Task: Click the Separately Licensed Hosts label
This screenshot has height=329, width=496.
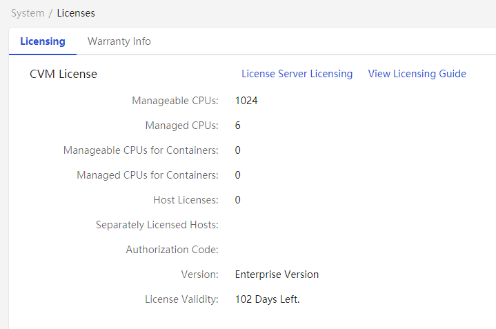Action: point(157,225)
